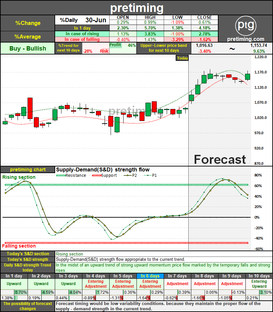The height and width of the screenshot is (312, 273).
Task: Click the 5.70% value in day 1 column
Action: pos(21,292)
